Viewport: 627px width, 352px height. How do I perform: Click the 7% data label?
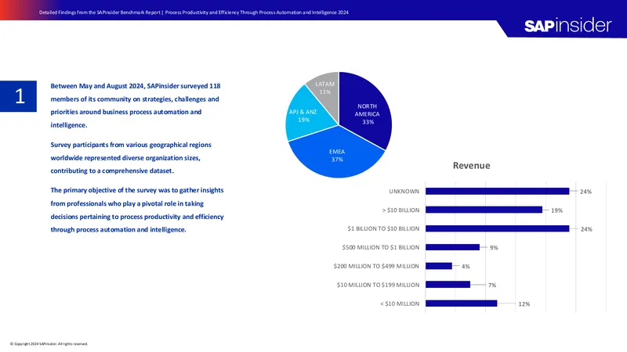(492, 285)
